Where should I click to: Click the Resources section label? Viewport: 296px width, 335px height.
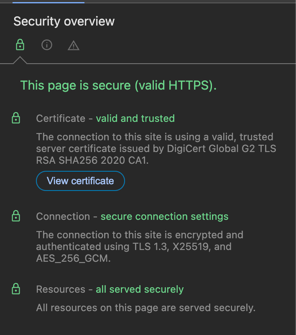(61, 289)
